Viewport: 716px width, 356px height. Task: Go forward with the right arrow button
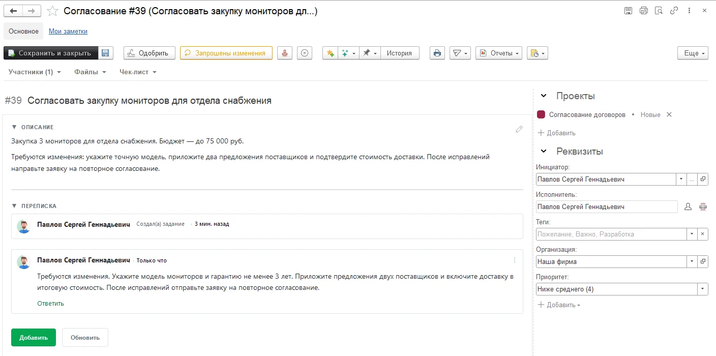[32, 11]
